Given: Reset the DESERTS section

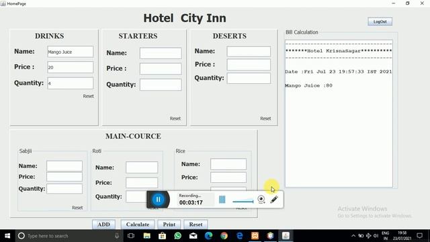Looking at the screenshot, I should pos(265,118).
